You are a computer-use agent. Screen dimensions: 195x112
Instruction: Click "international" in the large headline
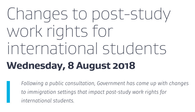(x=52, y=48)
